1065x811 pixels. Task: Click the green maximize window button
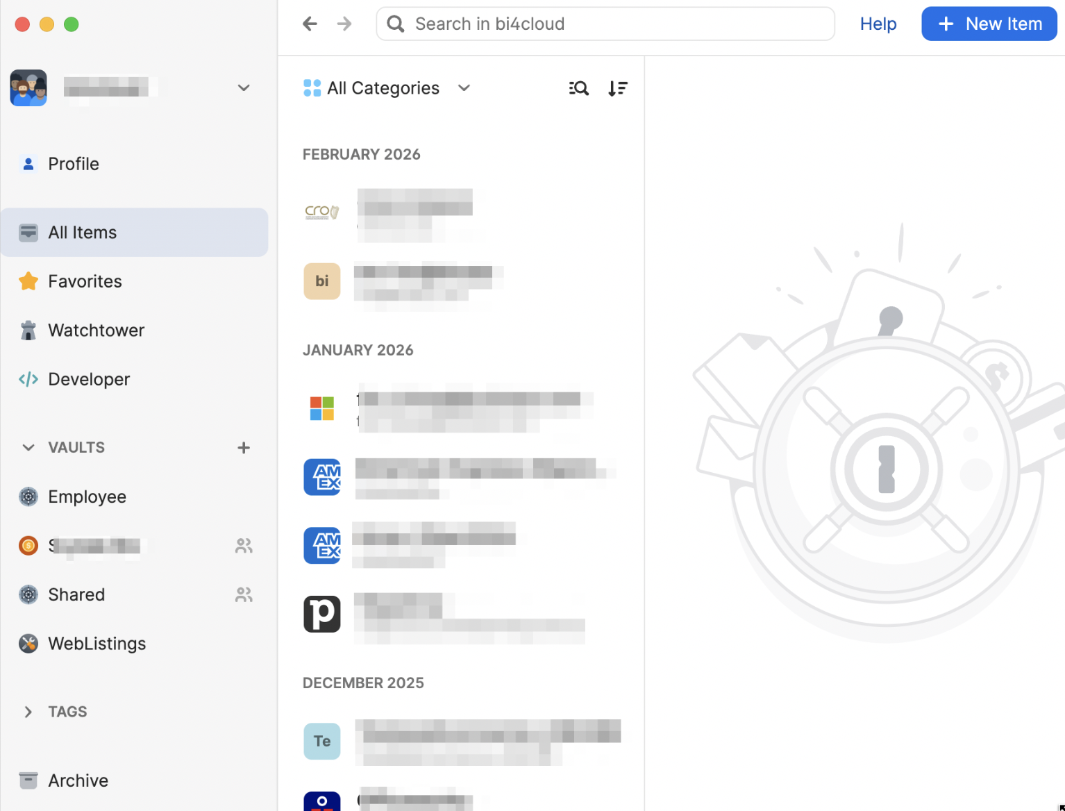pyautogui.click(x=72, y=24)
